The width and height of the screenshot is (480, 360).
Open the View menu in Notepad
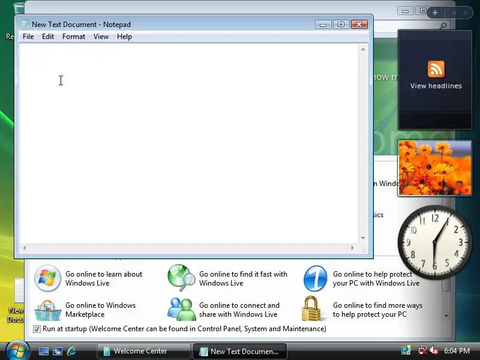[101, 37]
